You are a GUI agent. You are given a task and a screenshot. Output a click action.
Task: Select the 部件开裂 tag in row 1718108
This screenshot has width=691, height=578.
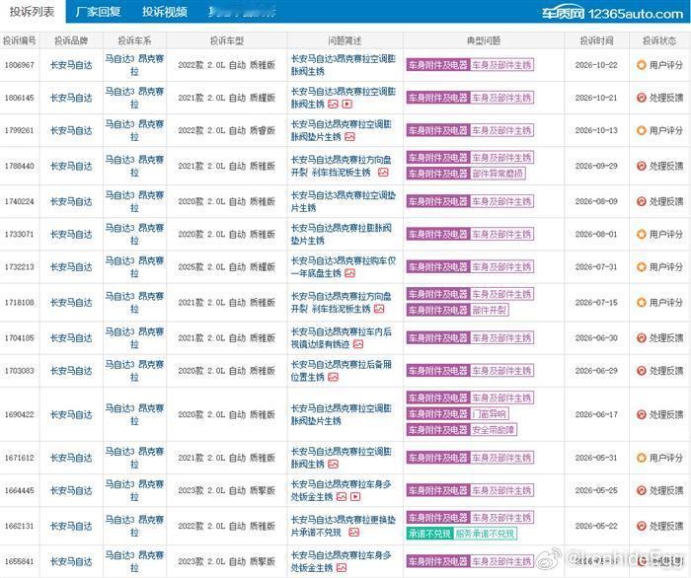coord(490,311)
